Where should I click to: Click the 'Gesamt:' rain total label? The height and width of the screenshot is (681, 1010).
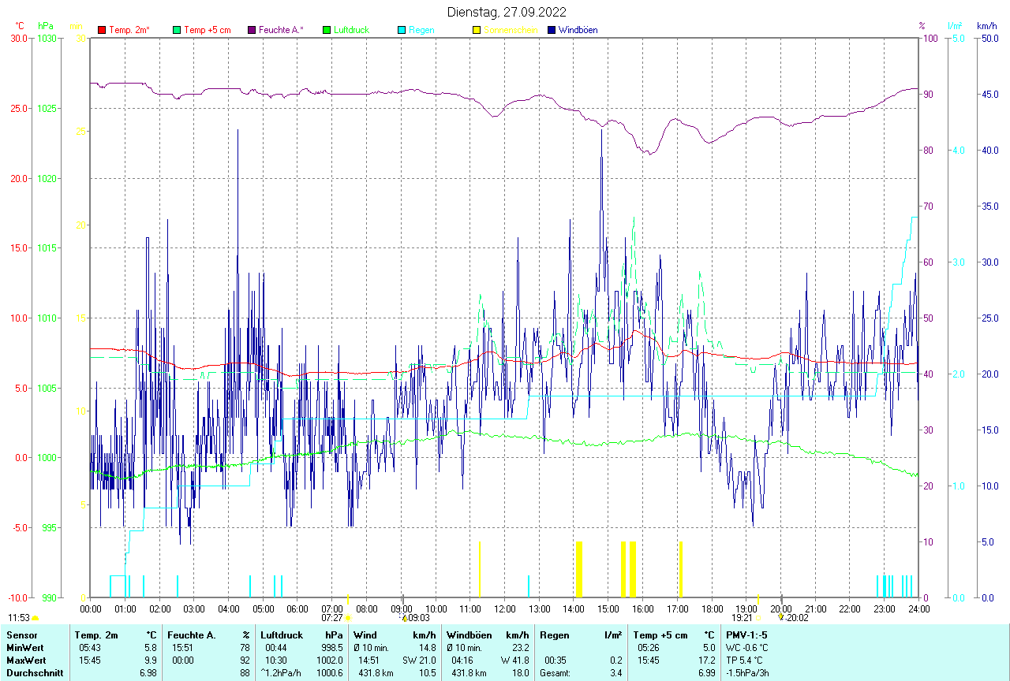coord(555,672)
